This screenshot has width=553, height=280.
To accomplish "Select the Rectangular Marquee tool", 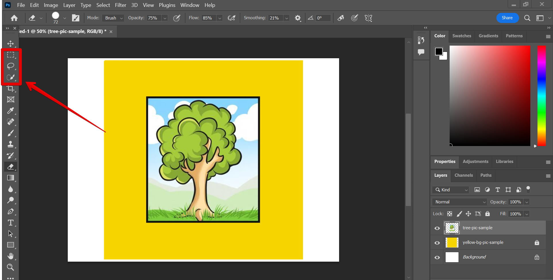I will (11, 55).
